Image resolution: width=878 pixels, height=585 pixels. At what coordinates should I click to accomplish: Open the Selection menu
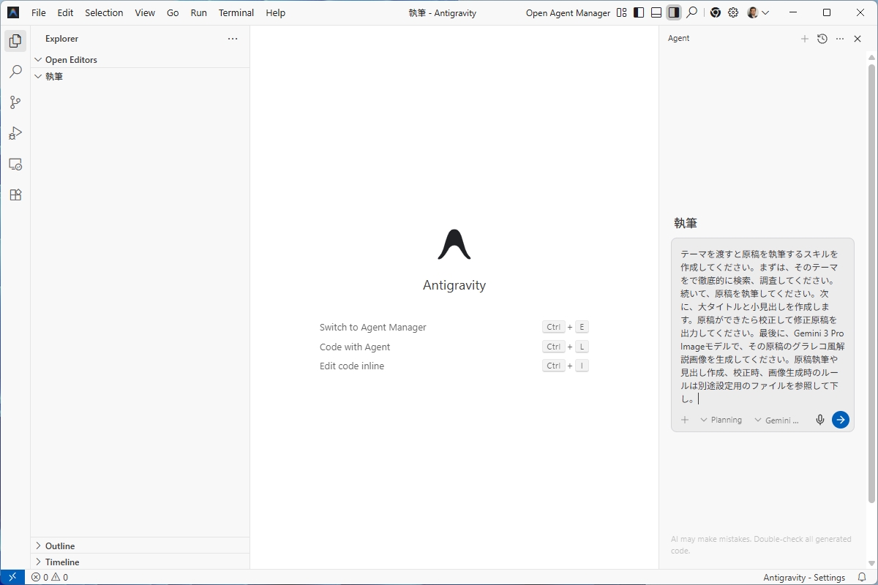[104, 12]
